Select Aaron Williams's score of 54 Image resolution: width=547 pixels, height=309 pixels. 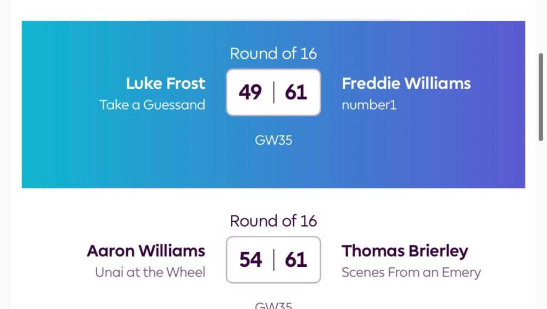click(x=250, y=260)
